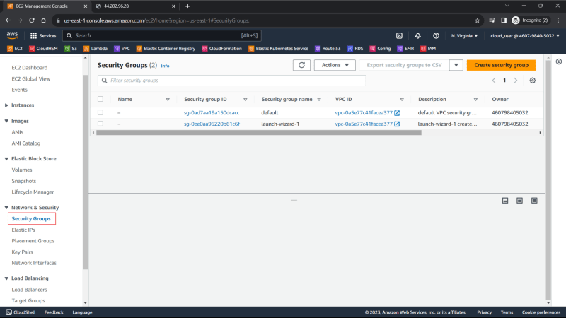Open Elastic Kubernetes Service shortcut
The image size is (566, 318).
point(278,48)
